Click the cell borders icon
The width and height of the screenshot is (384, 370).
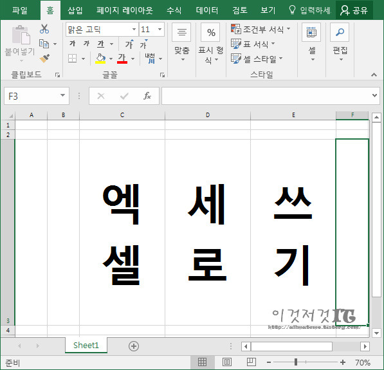tap(73, 59)
